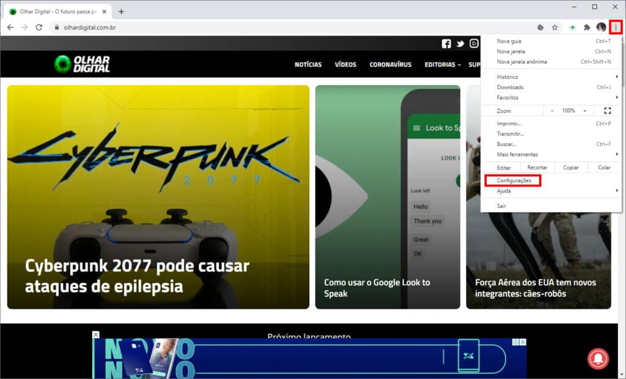Open the Extensions puzzle icon

pos(586,27)
